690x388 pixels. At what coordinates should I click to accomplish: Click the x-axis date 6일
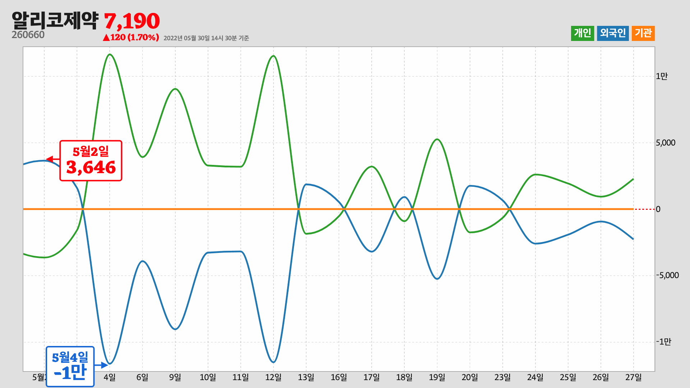(142, 377)
